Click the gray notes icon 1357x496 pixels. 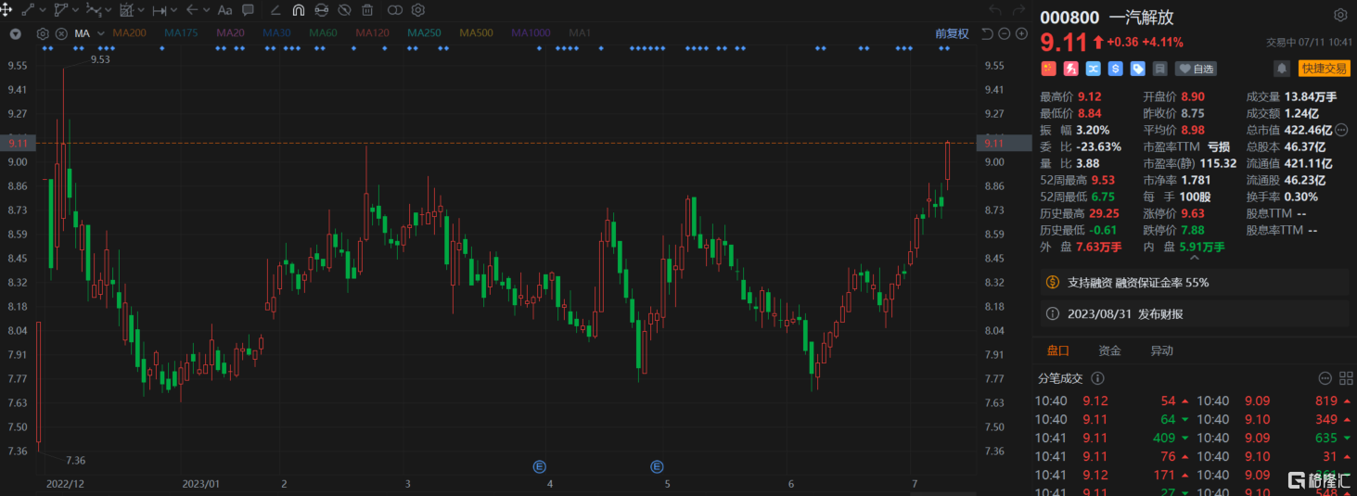pos(1159,69)
